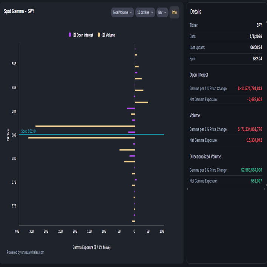The height and width of the screenshot is (267, 267).
Task: Click the chevron next to Bar
Action: coord(165,12)
